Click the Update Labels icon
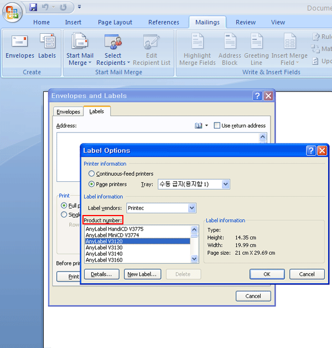Screen dimensions: 332x348 point(315,61)
